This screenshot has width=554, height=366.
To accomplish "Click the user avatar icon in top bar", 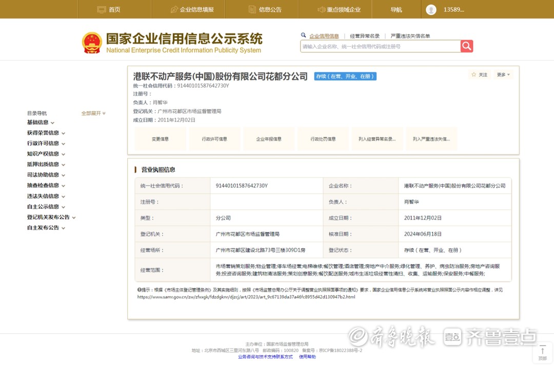I will pyautogui.click(x=431, y=10).
